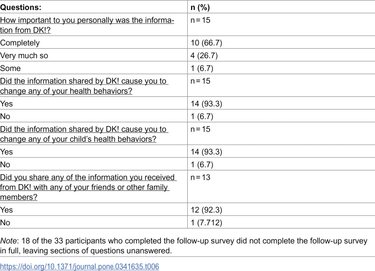The height and width of the screenshot is (271, 375).
Task: Click question about changing your health behaviors
Action: [x=84, y=86]
